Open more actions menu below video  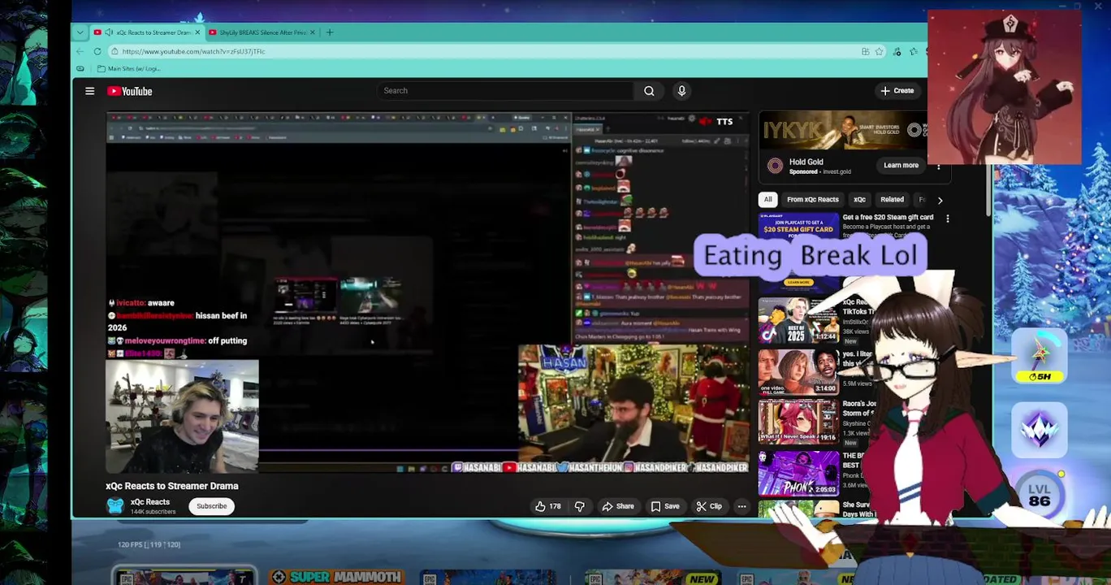(x=741, y=506)
